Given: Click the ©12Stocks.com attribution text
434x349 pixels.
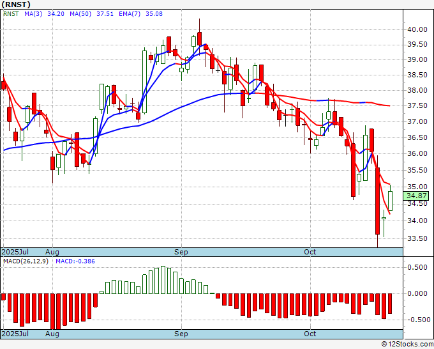Looking at the screenshot, I should pyautogui.click(x=407, y=345).
